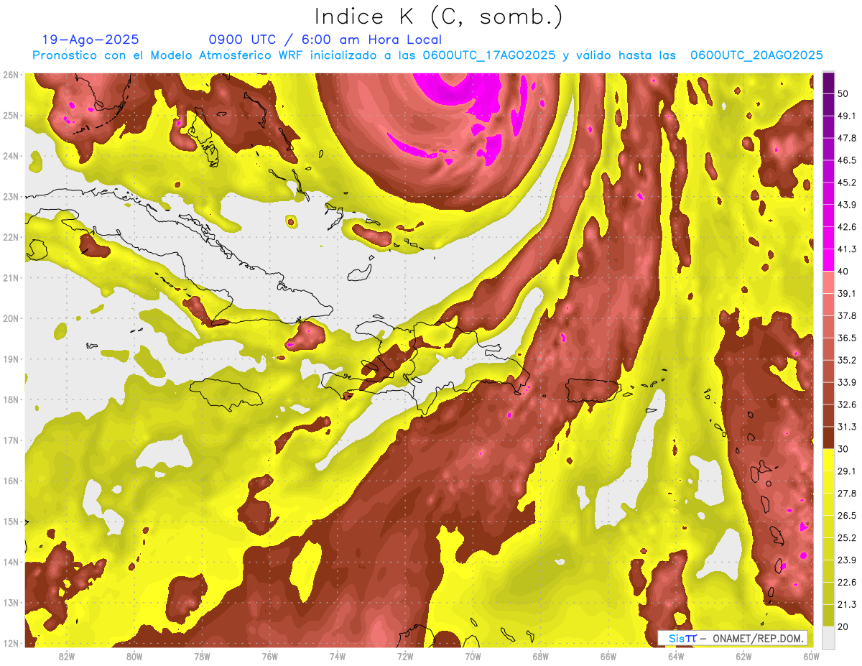Click the 16N latitude label
Viewport: 862px width, 666px height.
(x=11, y=481)
